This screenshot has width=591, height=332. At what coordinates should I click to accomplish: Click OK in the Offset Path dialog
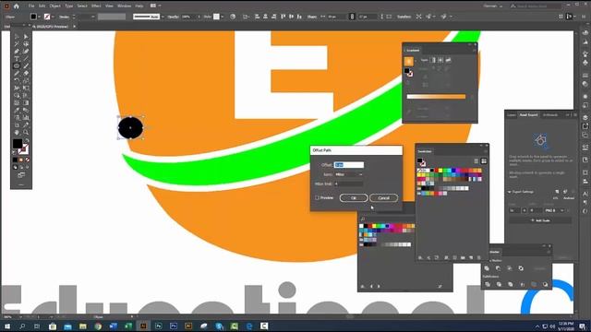[x=354, y=198]
